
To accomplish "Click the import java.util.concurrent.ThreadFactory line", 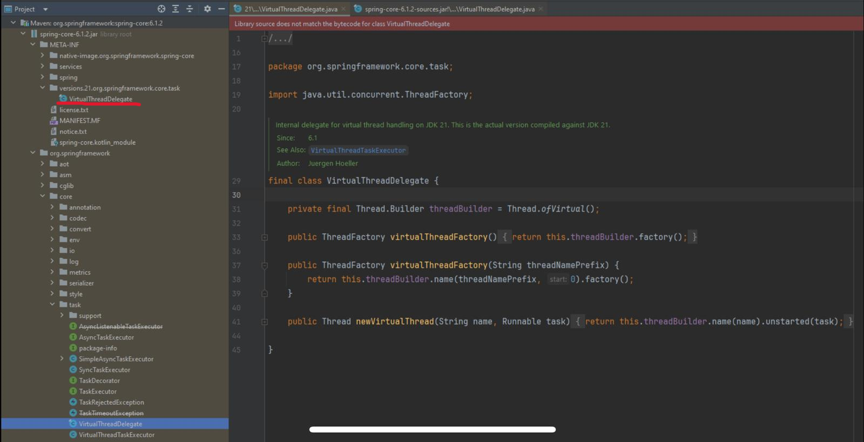I will (370, 94).
